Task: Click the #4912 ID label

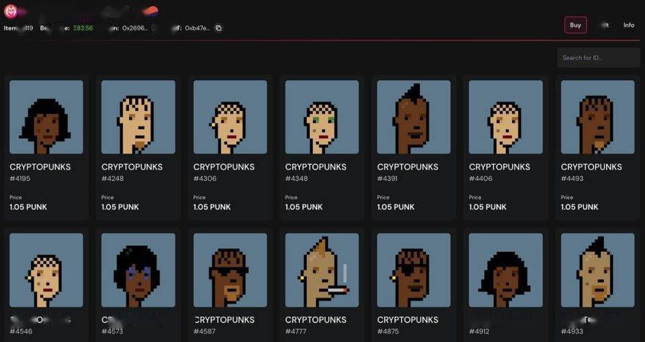Action: click(480, 331)
